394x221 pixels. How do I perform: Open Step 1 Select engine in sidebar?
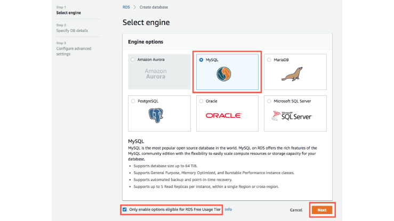(68, 12)
